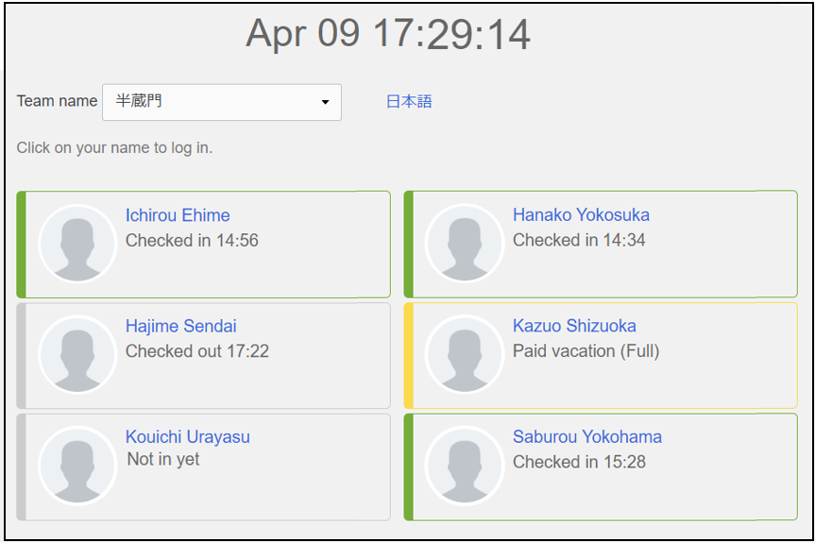
Task: Click the "Not in yet" status text
Action: coord(163,460)
